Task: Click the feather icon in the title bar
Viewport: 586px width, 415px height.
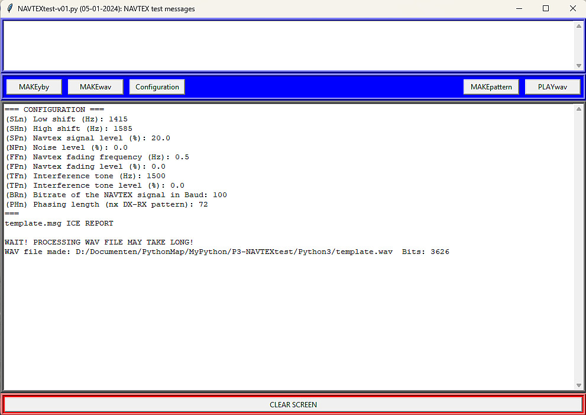Action: pos(9,8)
